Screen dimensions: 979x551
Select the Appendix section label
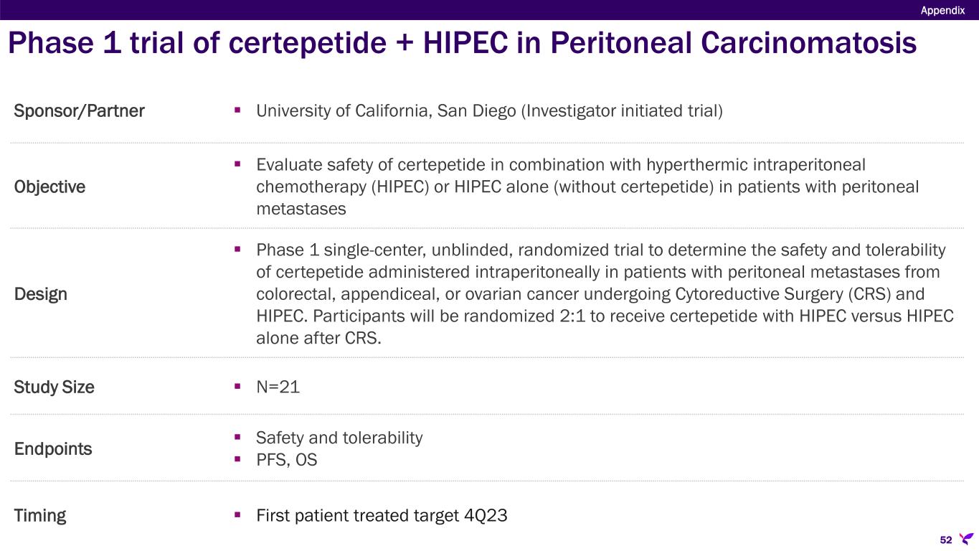(x=942, y=9)
